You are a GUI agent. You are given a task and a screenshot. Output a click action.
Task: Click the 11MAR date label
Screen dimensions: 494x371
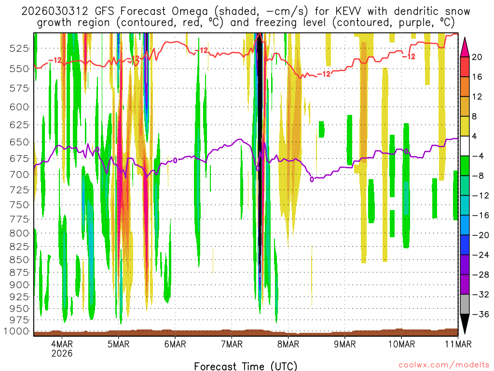[x=458, y=343]
